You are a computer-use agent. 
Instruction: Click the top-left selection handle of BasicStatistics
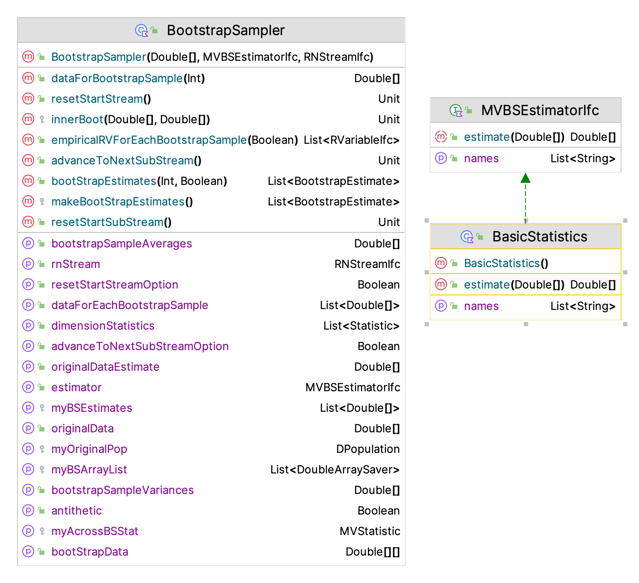(x=426, y=220)
